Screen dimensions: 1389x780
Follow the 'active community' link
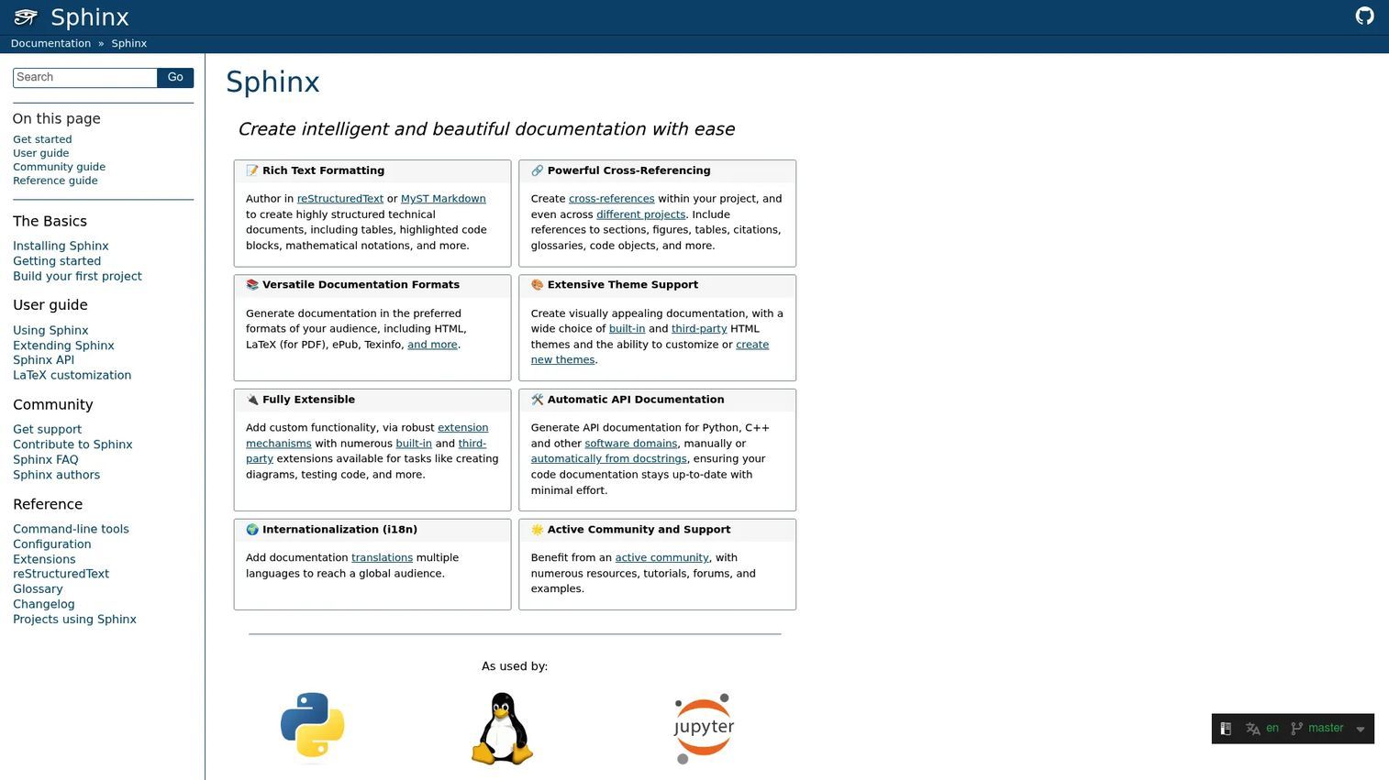pos(662,558)
